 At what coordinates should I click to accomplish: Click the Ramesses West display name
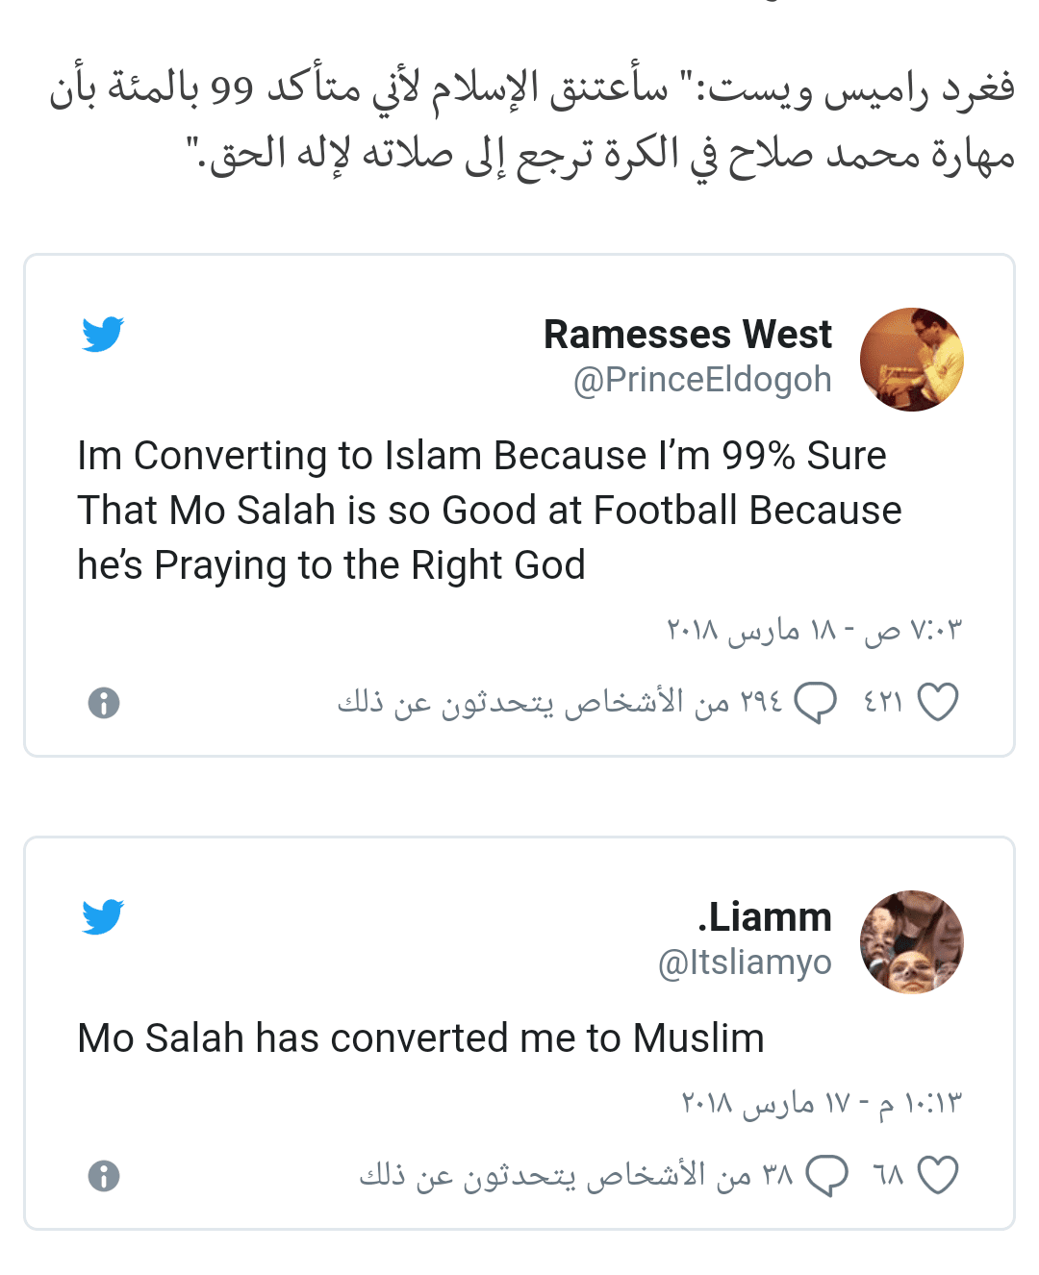pyautogui.click(x=687, y=334)
